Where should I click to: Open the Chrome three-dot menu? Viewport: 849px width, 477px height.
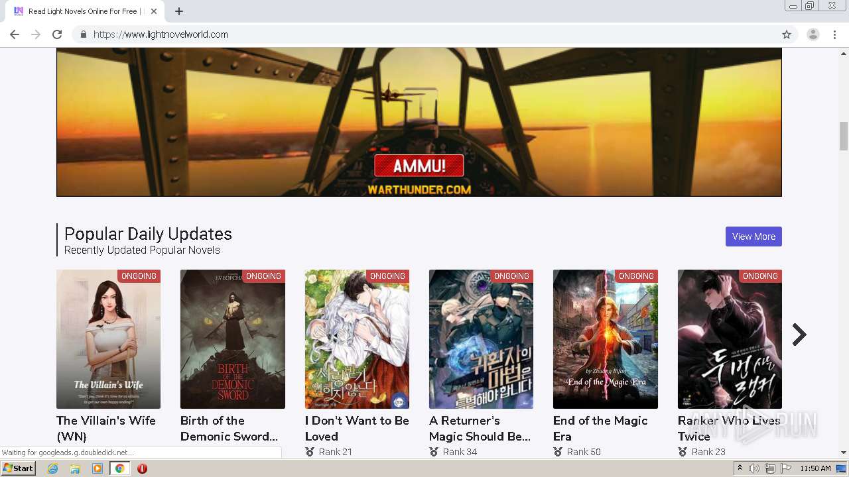click(x=835, y=34)
